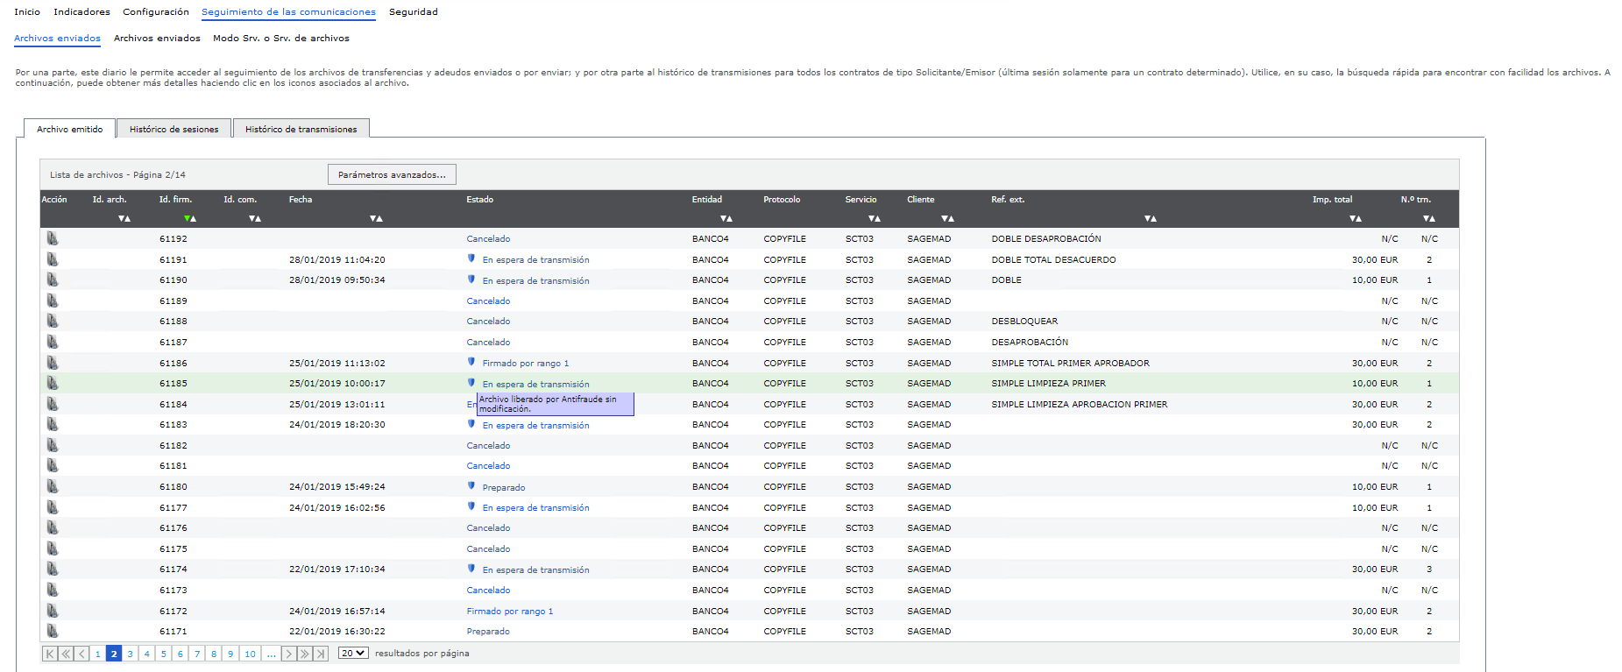The width and height of the screenshot is (1622, 672).
Task: Open Firmado por rango 1 link, row 61186
Action: pos(525,363)
